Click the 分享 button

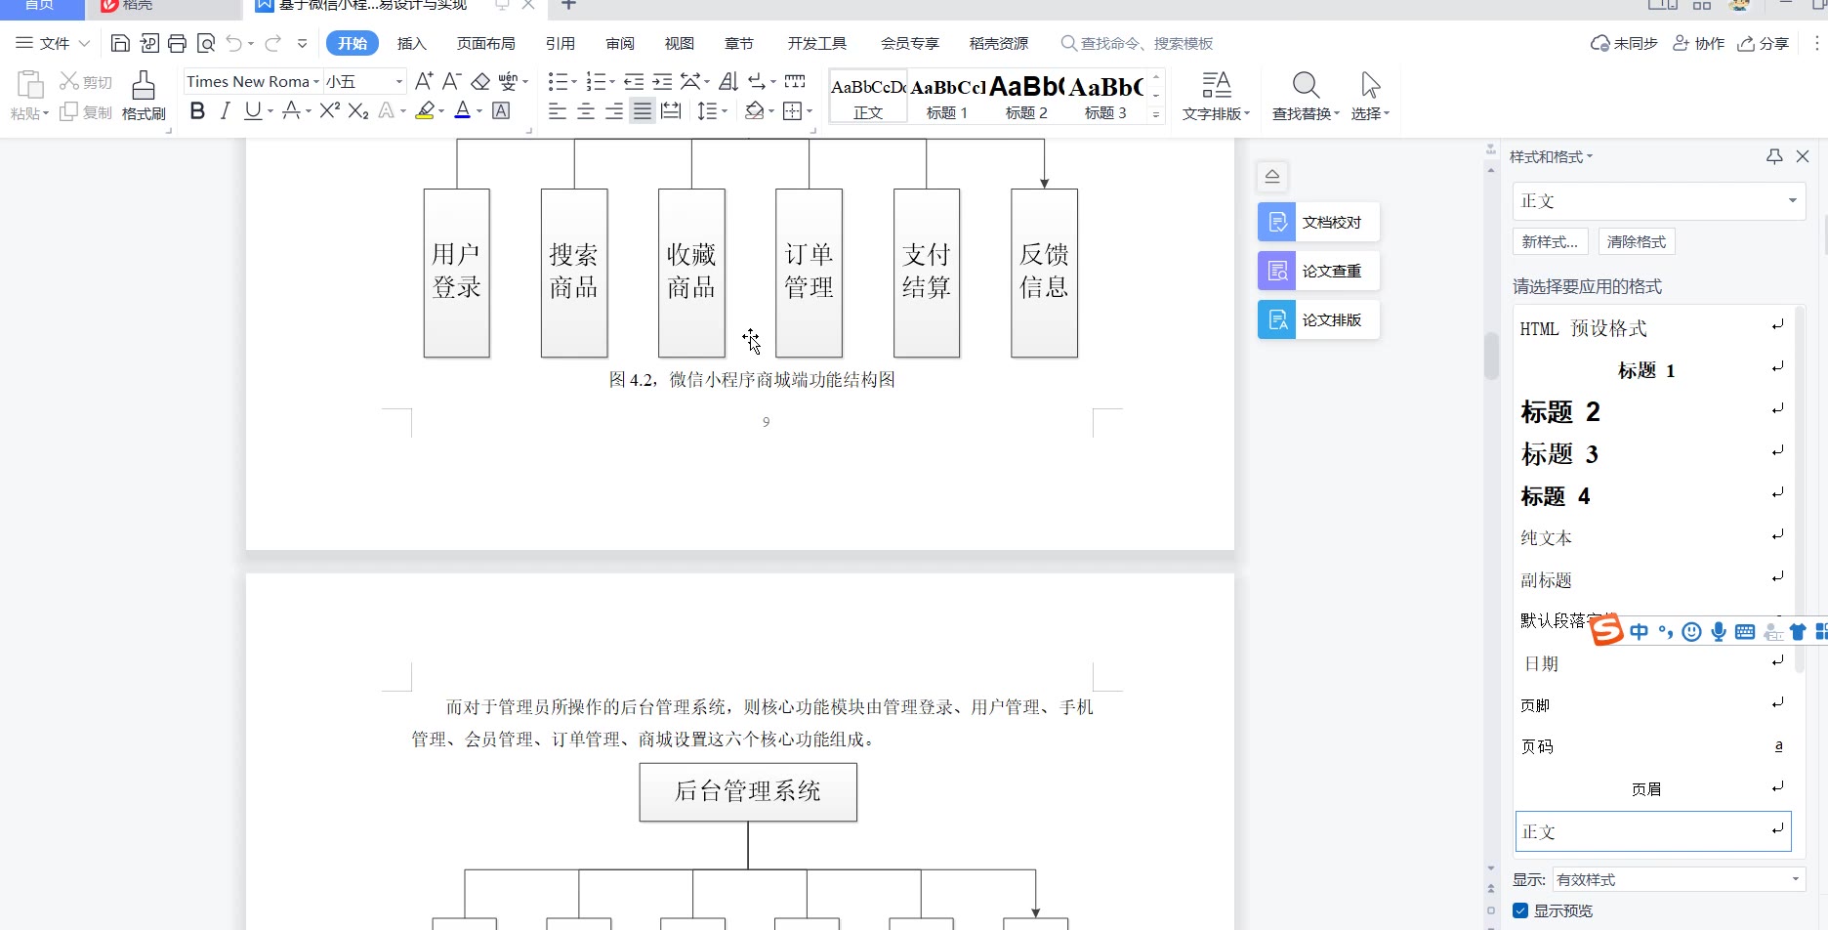[1763, 43]
